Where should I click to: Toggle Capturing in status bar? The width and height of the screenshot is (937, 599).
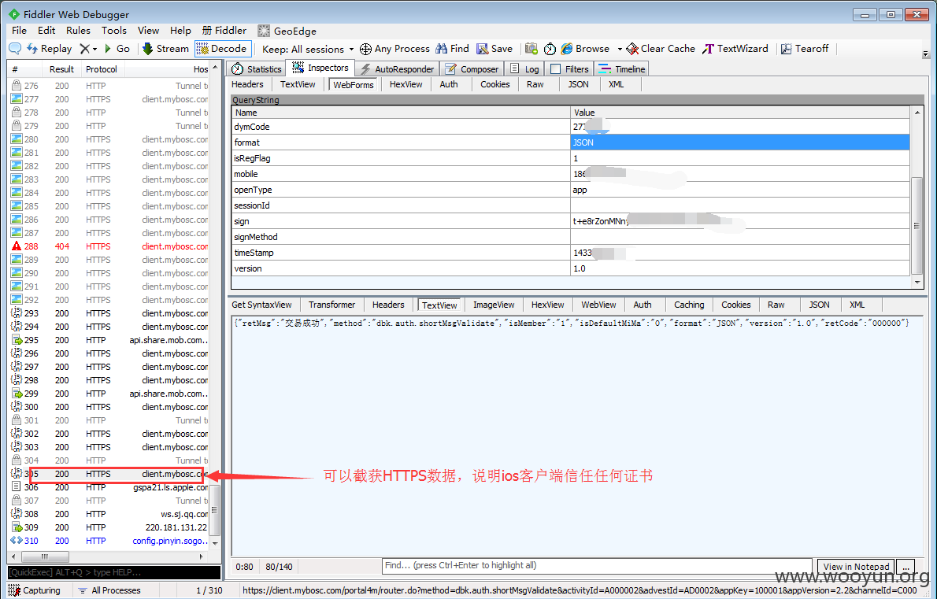[x=35, y=590]
